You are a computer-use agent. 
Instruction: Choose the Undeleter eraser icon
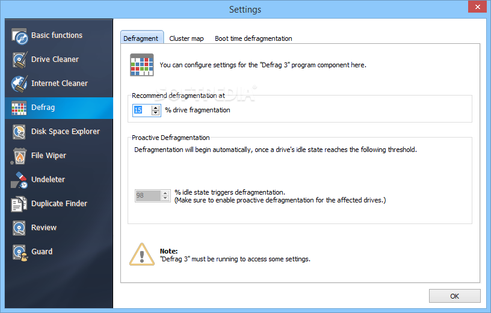coord(19,180)
